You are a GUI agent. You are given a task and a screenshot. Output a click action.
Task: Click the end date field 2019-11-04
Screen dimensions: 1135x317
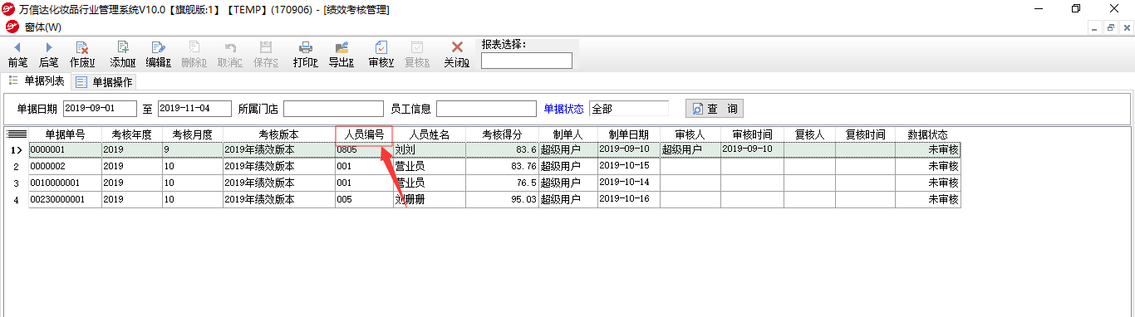click(195, 109)
